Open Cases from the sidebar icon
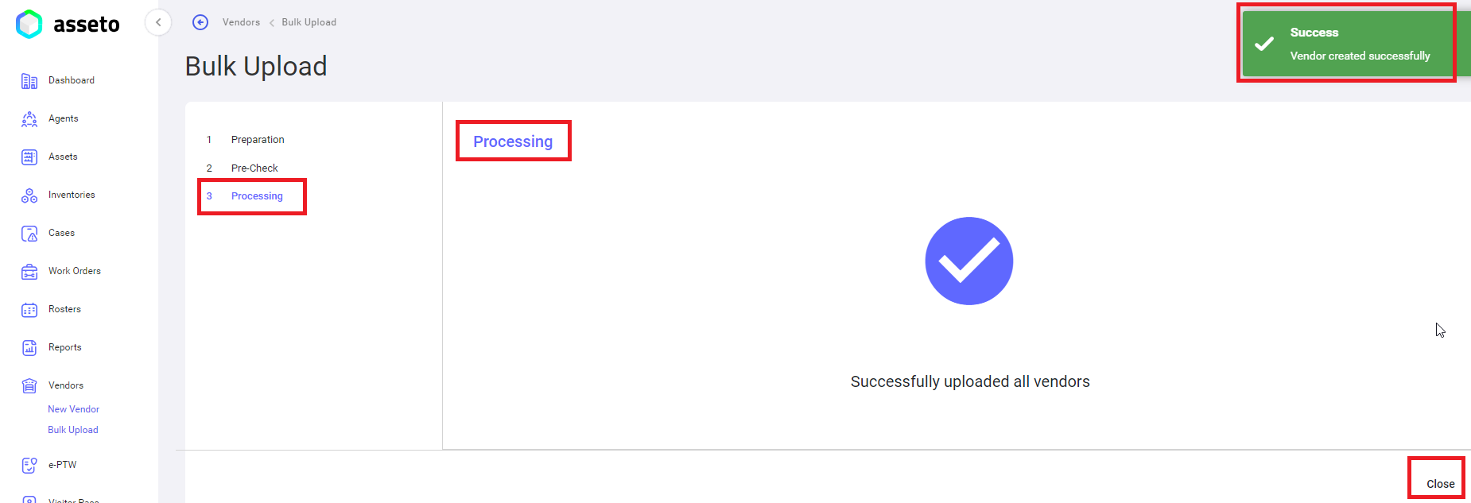Image resolution: width=1471 pixels, height=503 pixels. point(29,234)
